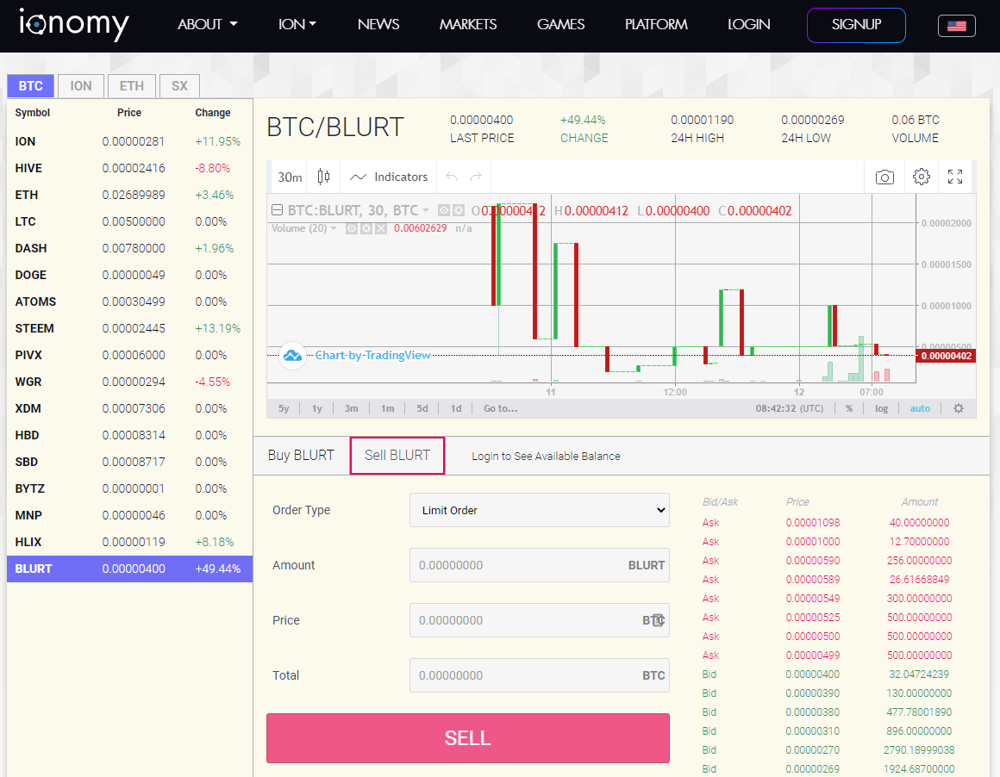1000x777 pixels.
Task: Expand Volume (20) legend arrow
Action: (x=334, y=228)
